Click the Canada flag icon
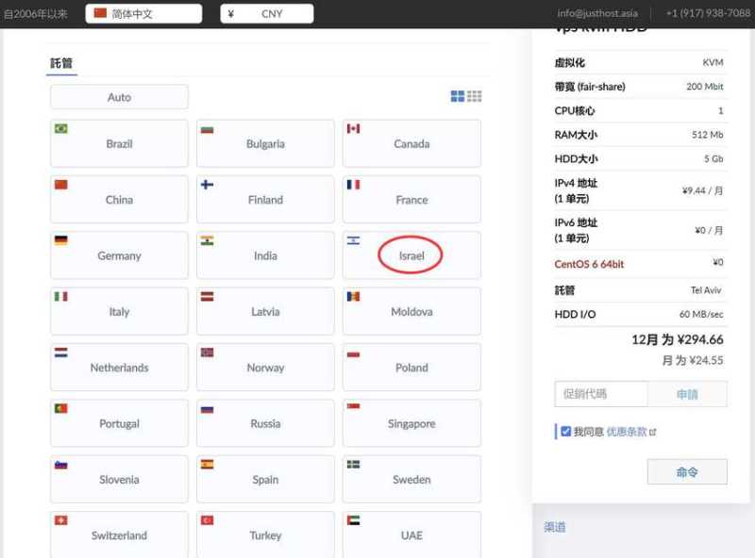 (x=353, y=128)
